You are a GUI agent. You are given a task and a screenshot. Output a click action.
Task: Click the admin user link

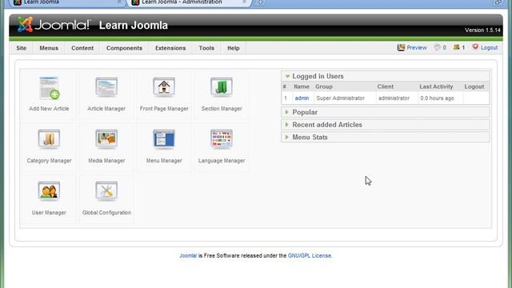click(x=302, y=98)
